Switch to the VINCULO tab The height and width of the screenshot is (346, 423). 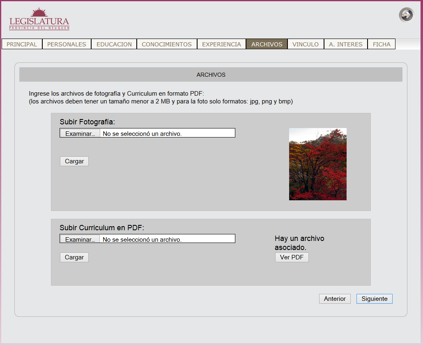coord(306,44)
